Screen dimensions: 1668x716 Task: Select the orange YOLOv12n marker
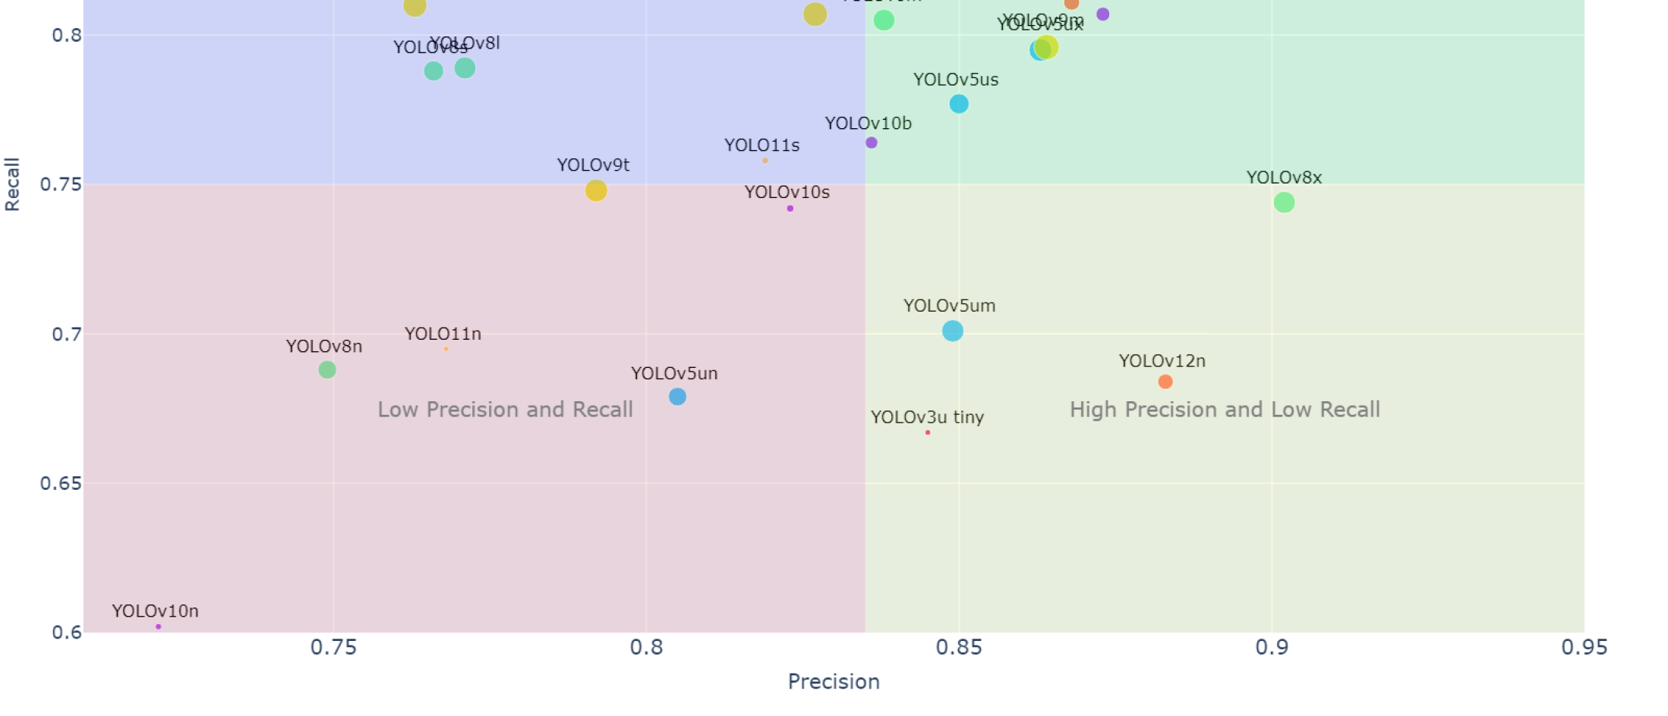[x=1165, y=382]
